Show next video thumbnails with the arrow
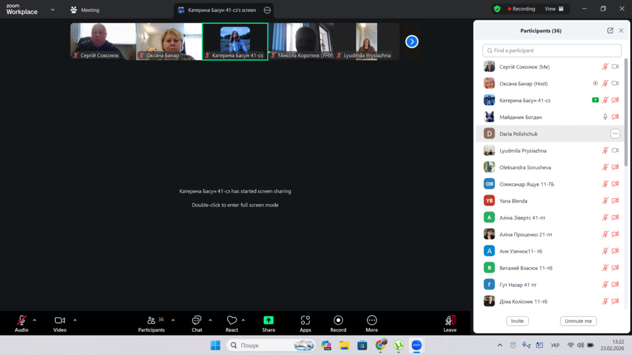 pos(412,42)
